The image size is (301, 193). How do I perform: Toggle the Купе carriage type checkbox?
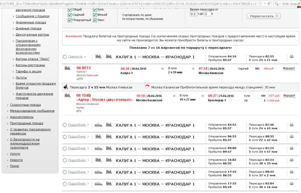point(95,10)
